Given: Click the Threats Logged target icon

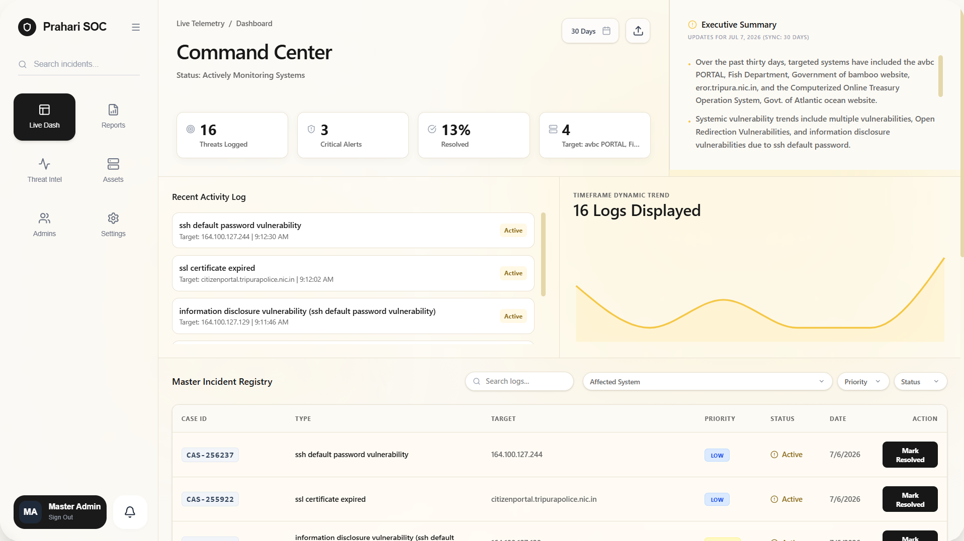Looking at the screenshot, I should click(x=191, y=129).
